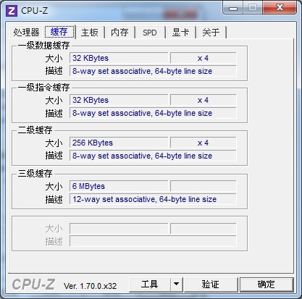The height and width of the screenshot is (299, 302).
Task: Close the CPU-Z window
Action: (280, 8)
